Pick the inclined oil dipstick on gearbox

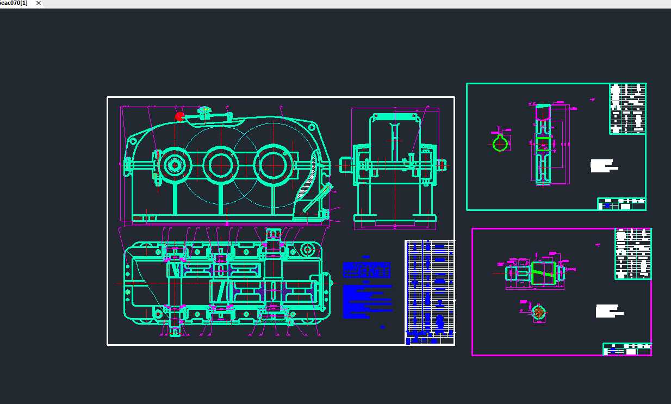click(x=318, y=198)
